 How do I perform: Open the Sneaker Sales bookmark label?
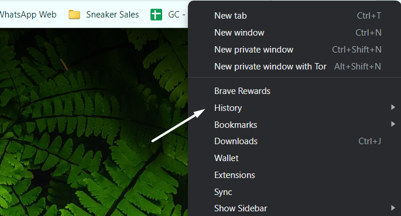[x=112, y=15]
